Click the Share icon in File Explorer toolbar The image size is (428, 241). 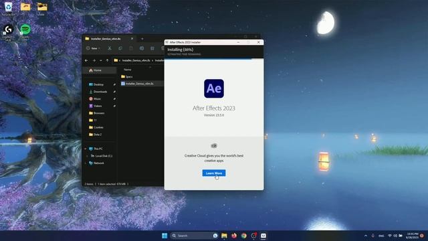[152, 48]
